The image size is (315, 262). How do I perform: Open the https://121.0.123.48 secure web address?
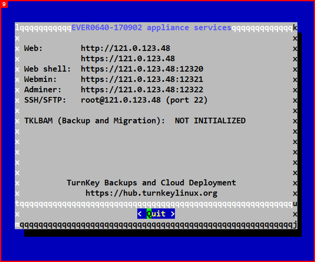coord(128,59)
